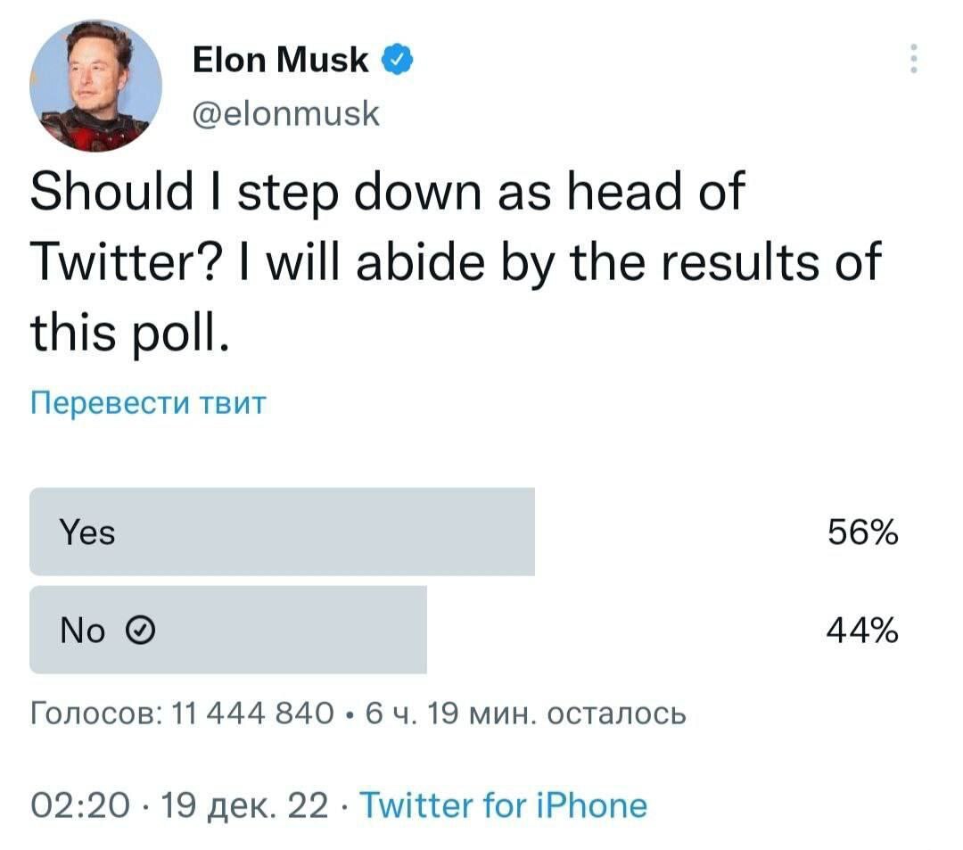Image resolution: width=963 pixels, height=850 pixels.
Task: Click the tweet's last line 'this poll.'
Action: 130,333
